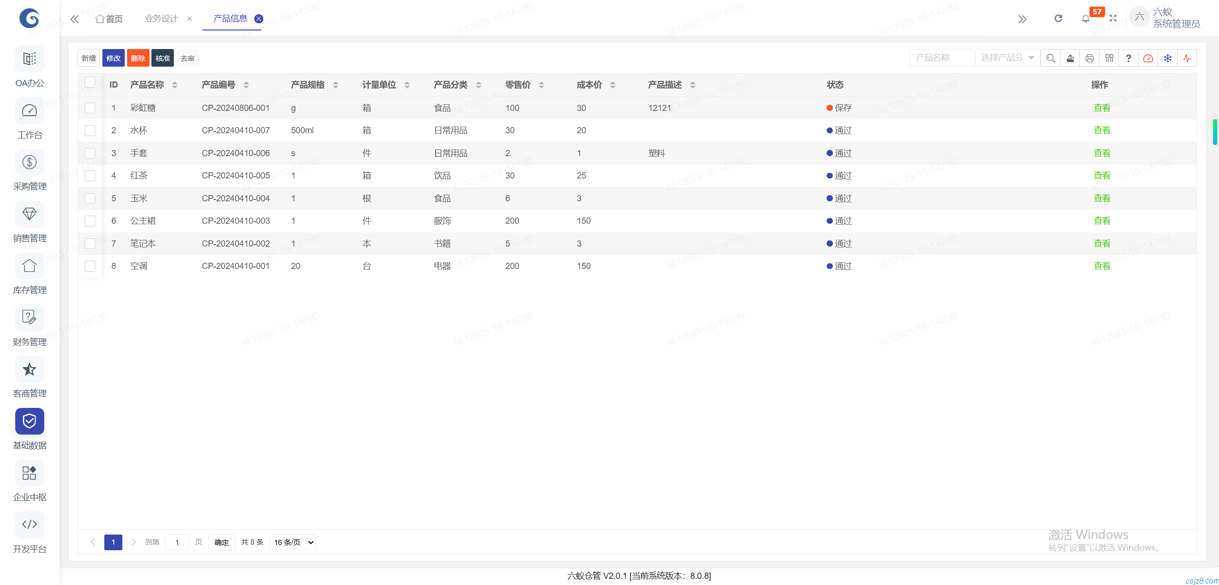This screenshot has width=1219, height=585.
Task: Click the search magnifier icon in toolbar
Action: [x=1050, y=58]
